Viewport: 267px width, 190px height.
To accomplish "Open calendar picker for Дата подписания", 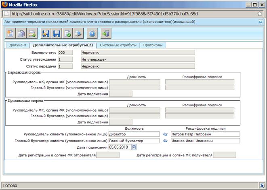I will coord(134,147).
